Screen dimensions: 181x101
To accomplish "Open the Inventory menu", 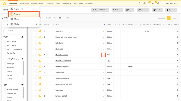I will point(50,3).
